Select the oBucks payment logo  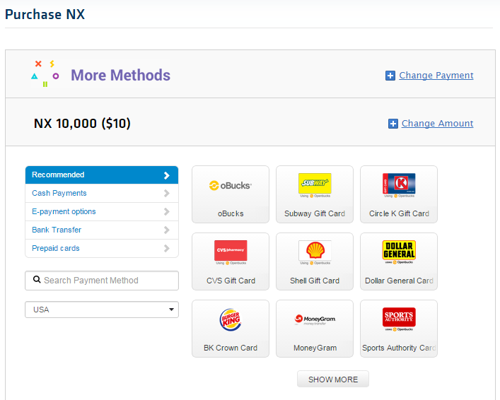point(231,185)
